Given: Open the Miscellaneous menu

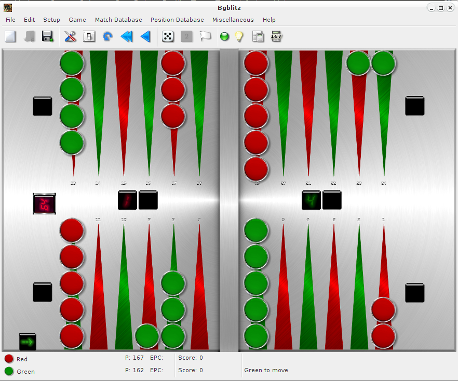Looking at the screenshot, I should click(233, 20).
